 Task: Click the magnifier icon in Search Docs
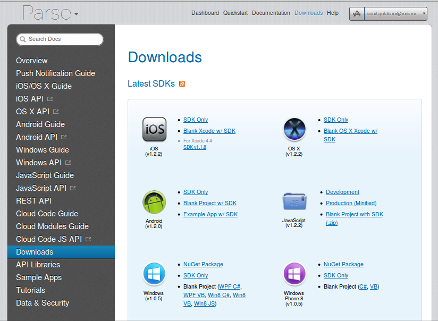click(x=23, y=39)
